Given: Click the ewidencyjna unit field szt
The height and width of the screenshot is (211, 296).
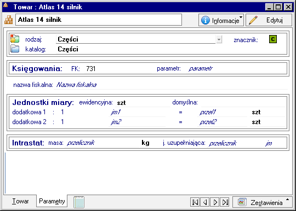Looking at the screenshot, I should coord(143,103).
